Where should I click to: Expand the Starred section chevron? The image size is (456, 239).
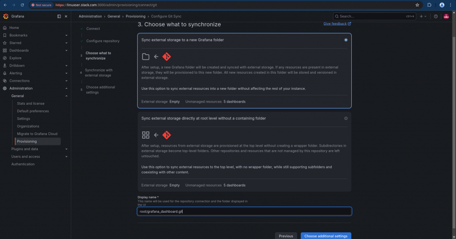pos(66,43)
